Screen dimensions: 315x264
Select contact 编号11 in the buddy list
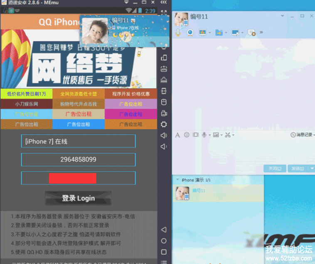(218, 193)
